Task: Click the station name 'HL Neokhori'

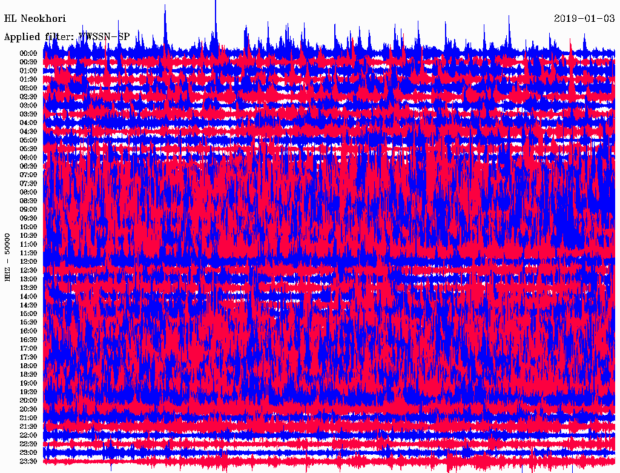Action: 35,19
